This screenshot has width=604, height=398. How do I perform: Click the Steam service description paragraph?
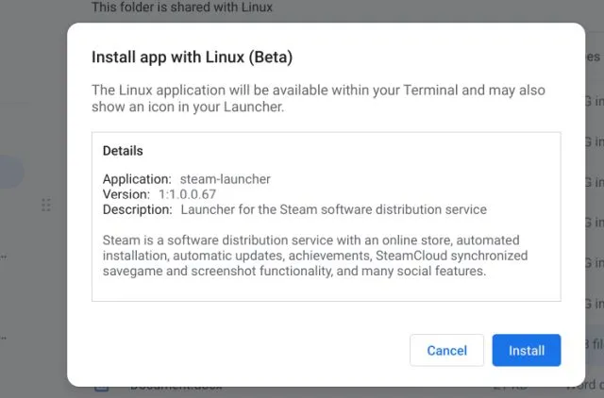coord(315,256)
